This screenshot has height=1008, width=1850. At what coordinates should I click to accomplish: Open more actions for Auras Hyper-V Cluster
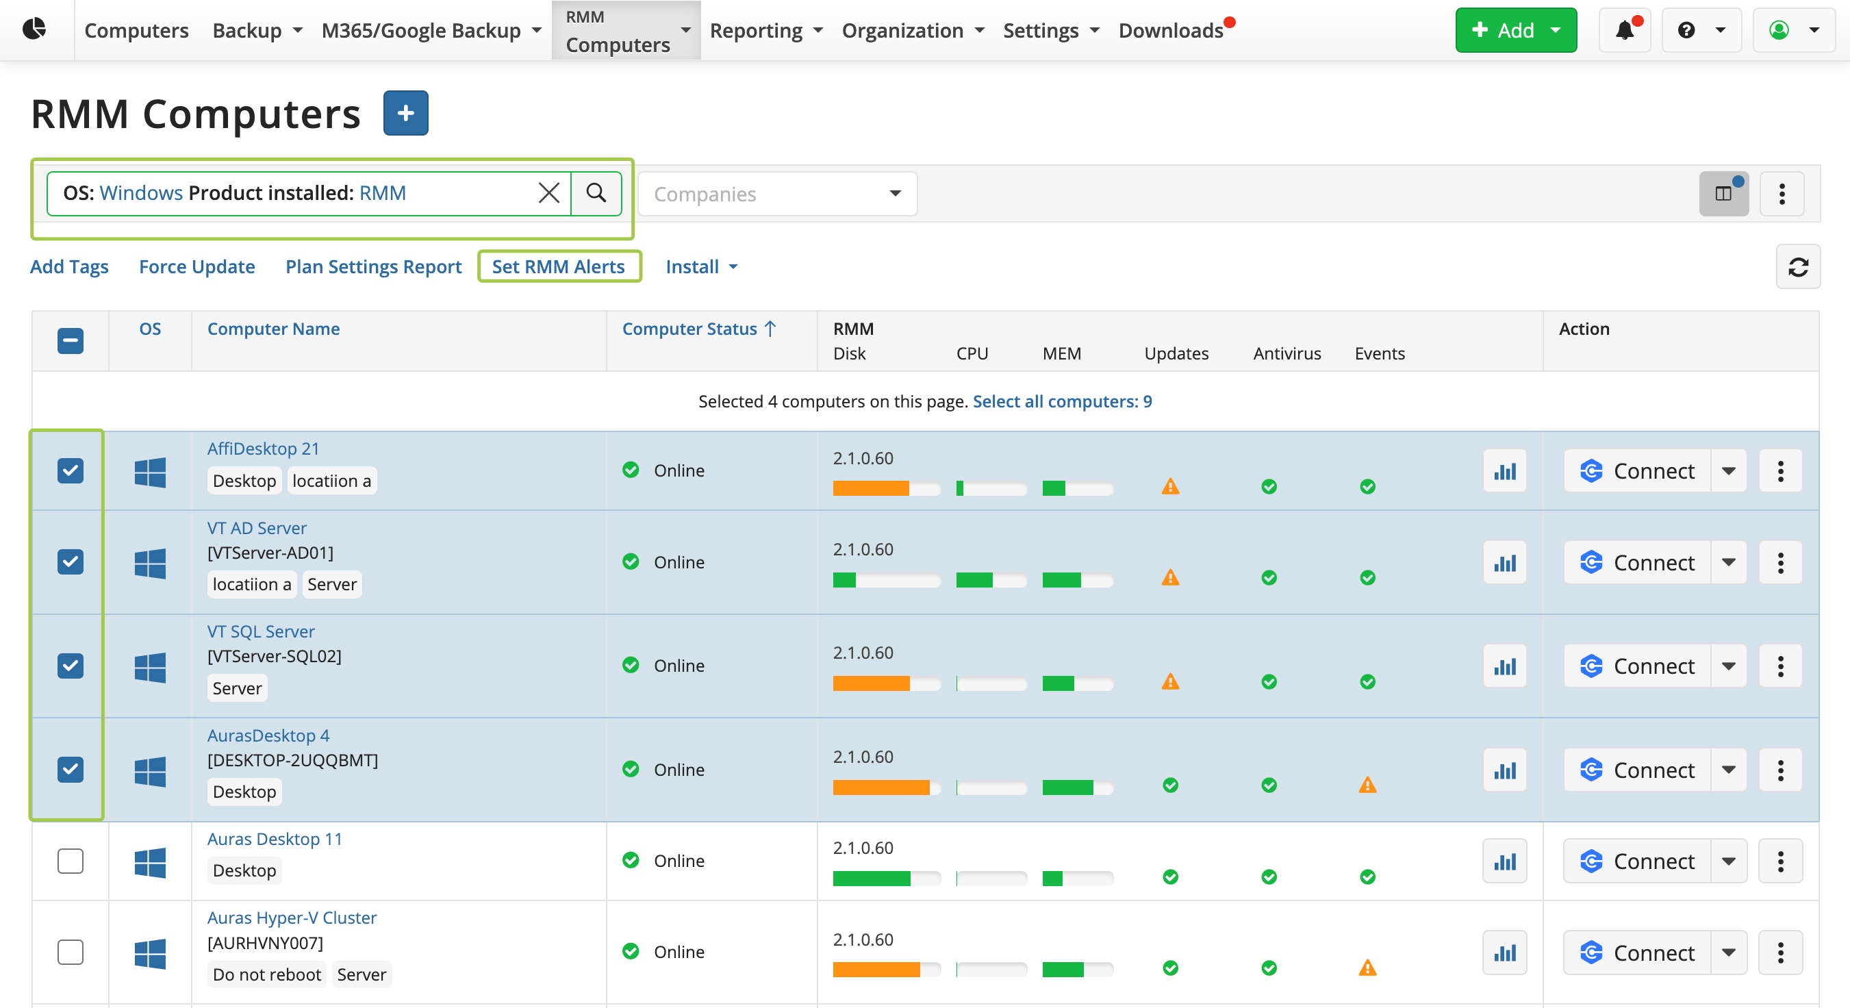point(1780,953)
